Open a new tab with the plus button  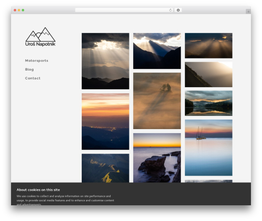coord(248,11)
